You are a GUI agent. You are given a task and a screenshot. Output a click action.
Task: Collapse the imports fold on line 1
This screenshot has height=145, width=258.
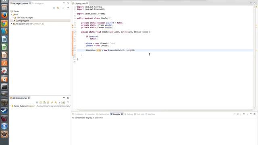pos(76,7)
